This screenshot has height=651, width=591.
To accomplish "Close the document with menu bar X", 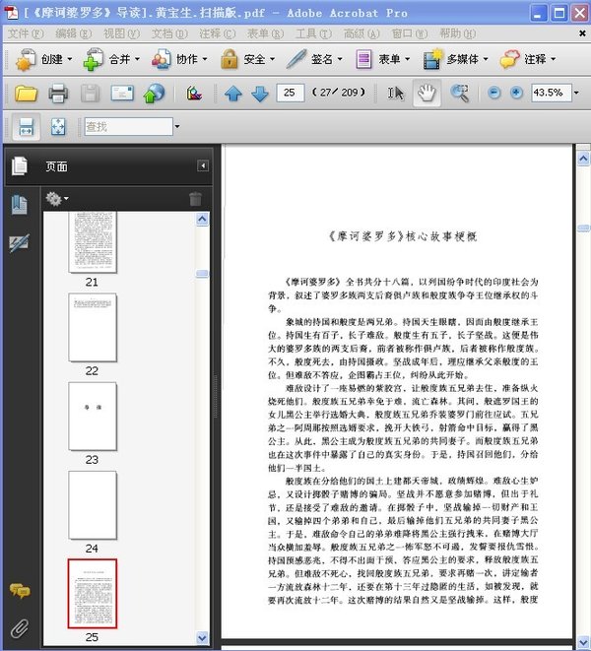I will pos(582,33).
